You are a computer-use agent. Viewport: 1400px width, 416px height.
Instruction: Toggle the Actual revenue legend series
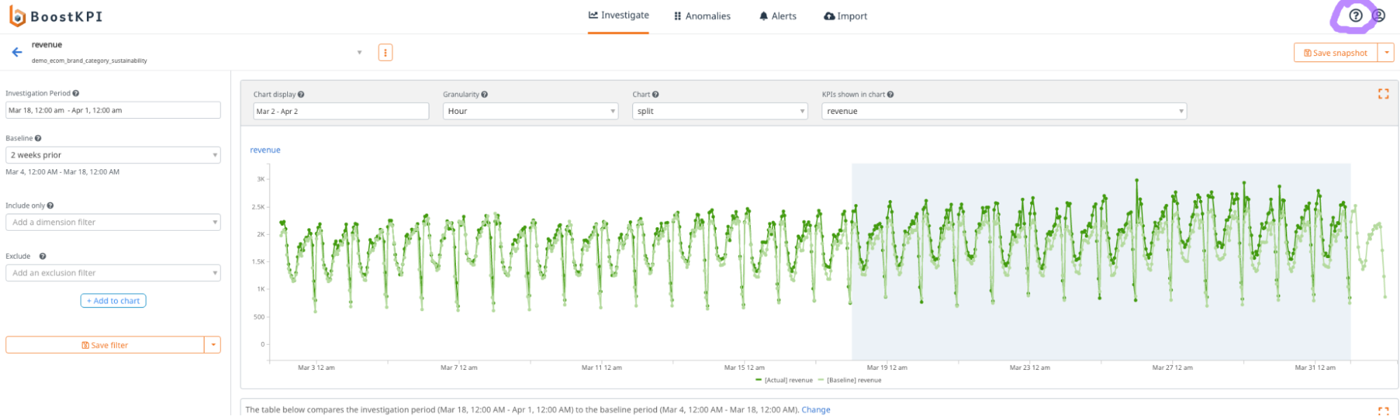click(784, 380)
